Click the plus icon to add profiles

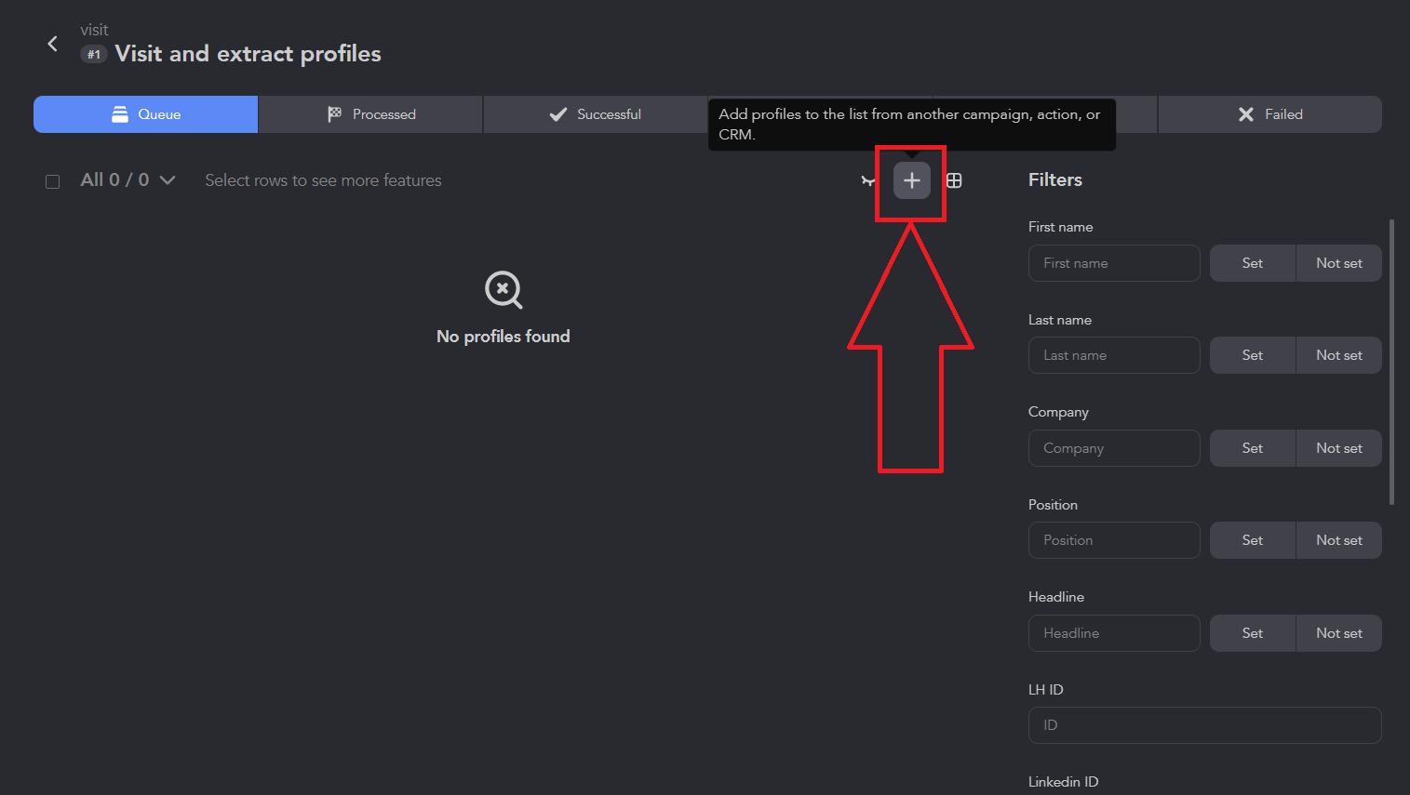(911, 180)
